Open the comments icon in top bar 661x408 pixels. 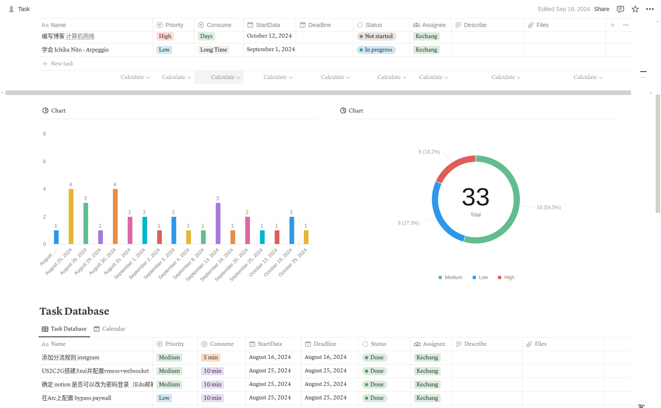pyautogui.click(x=620, y=9)
